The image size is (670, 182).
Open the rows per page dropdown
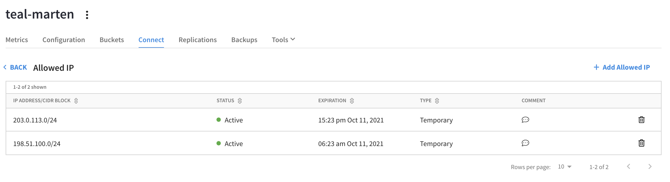[564, 166]
